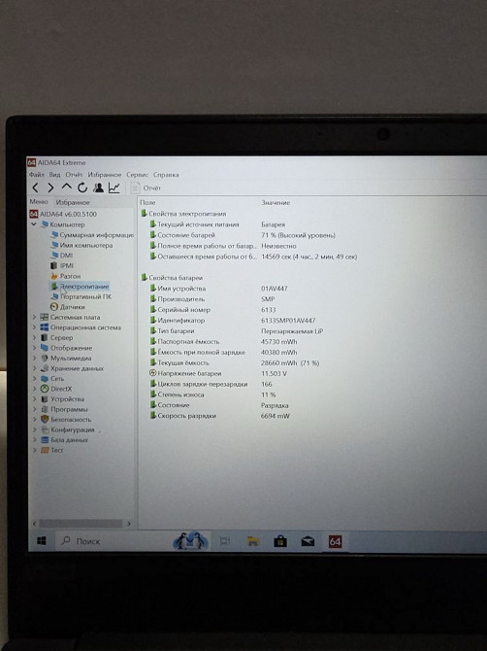487x651 pixels.
Task: Open Microsoft Store from the taskbar
Action: (x=280, y=541)
